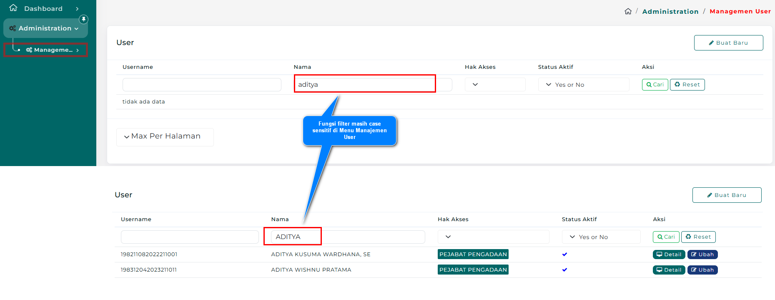Image resolution: width=775 pixels, height=300 pixels.
Task: Open the lower Hak Akses dropdown
Action: pyautogui.click(x=493, y=237)
